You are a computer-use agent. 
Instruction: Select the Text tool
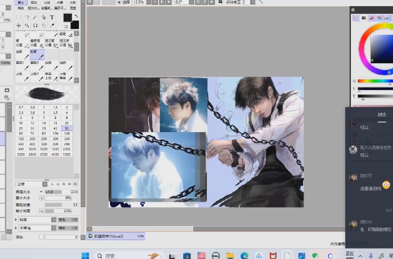[52, 18]
